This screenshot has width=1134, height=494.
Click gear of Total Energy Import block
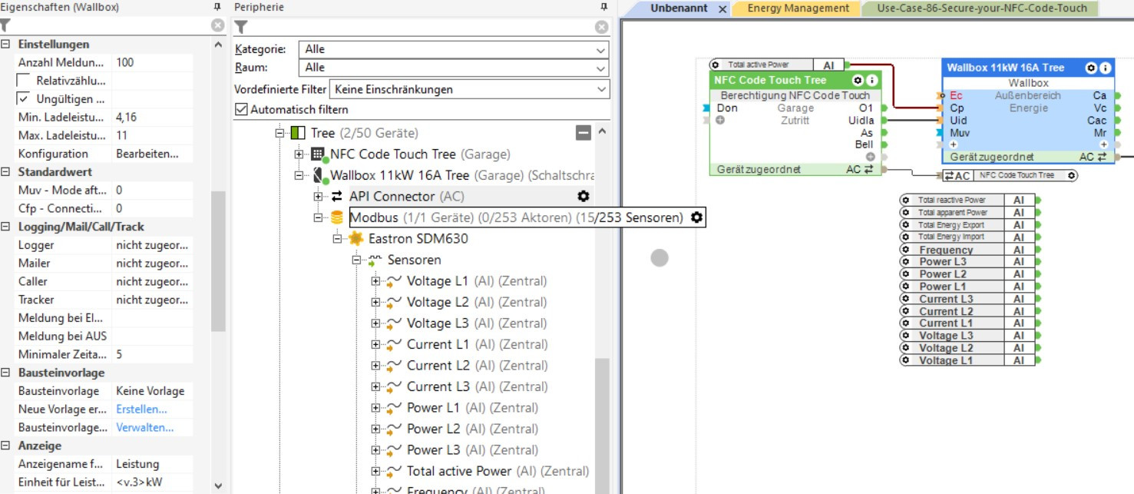point(906,237)
